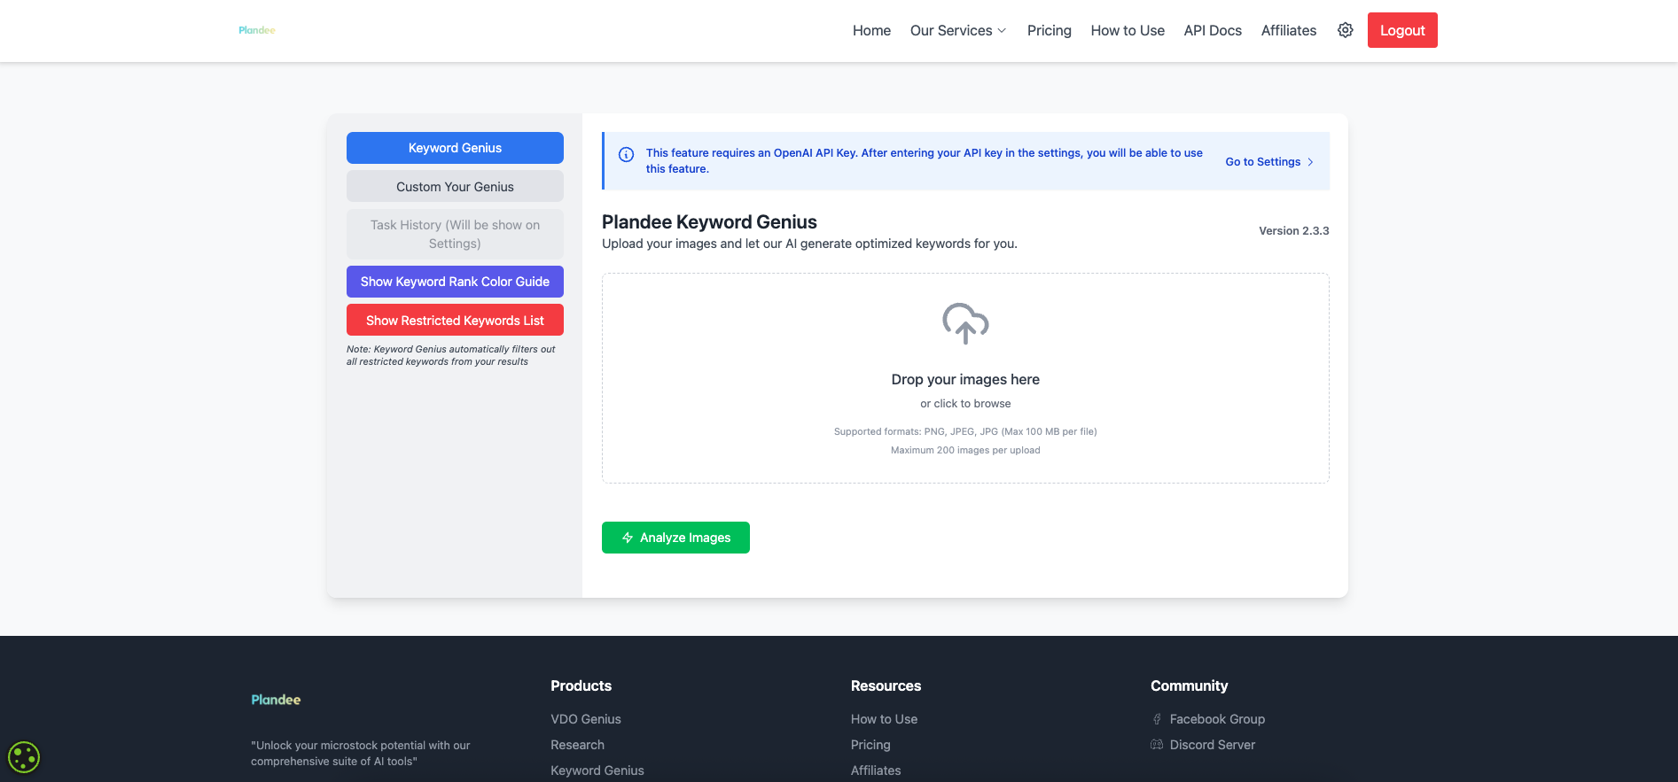Open How to Use footer link
The image size is (1678, 782).
click(x=884, y=719)
